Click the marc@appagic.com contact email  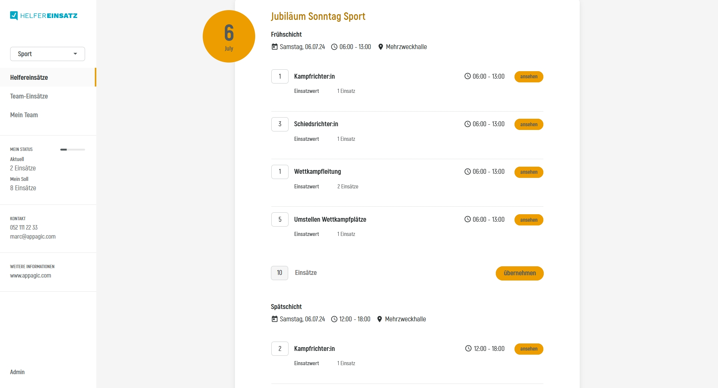coord(33,237)
